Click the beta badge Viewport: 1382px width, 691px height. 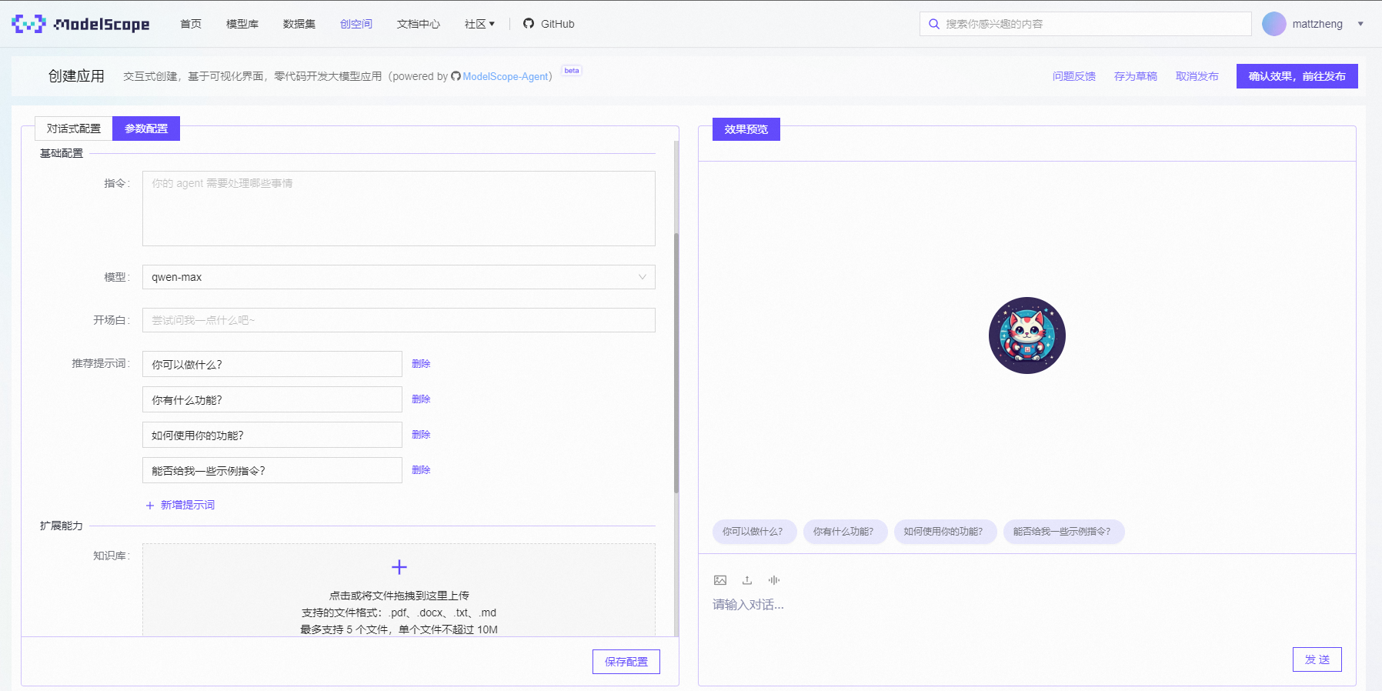pyautogui.click(x=572, y=70)
